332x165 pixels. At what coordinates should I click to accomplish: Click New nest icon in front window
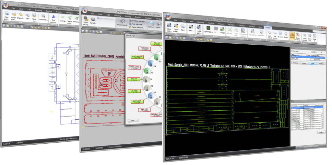[x=169, y=27]
